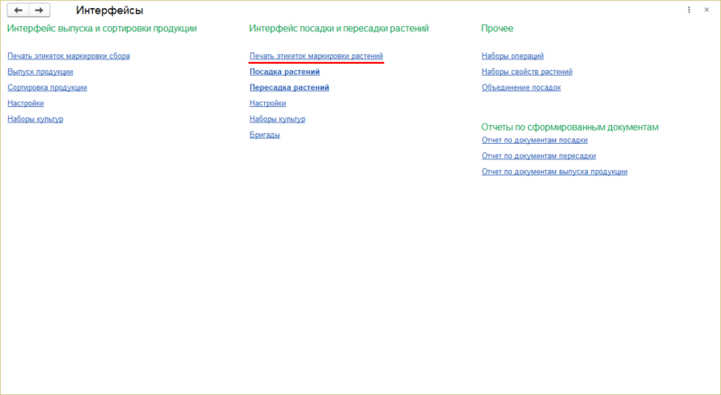Image resolution: width=721 pixels, height=395 pixels.
Task: Open Настройки under Интерфейс выпуска и сортировки
Action: [25, 103]
